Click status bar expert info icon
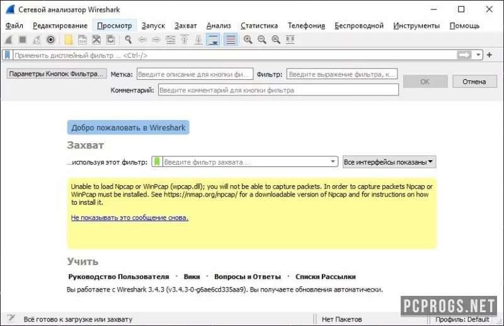504x326 pixels. [11, 318]
